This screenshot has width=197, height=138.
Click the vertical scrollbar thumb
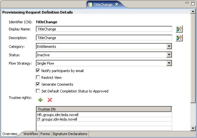tap(193, 58)
